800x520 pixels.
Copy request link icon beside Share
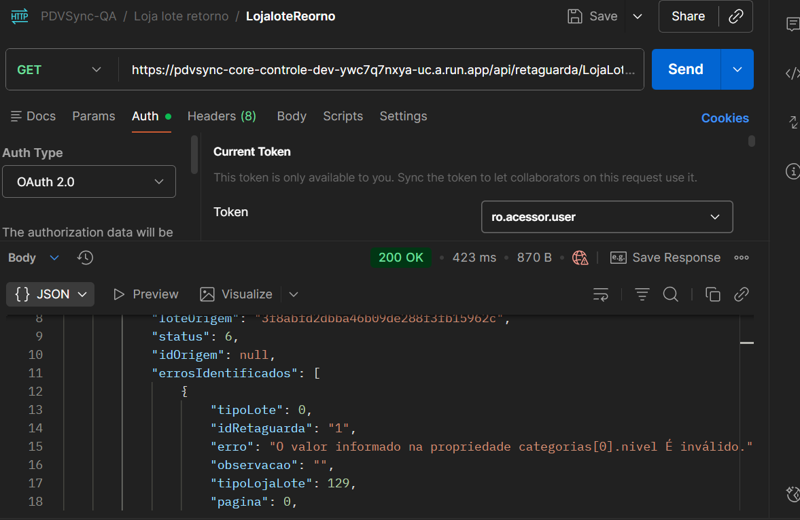tap(735, 16)
